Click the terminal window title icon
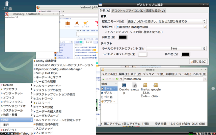216x135 pixels. 7,14
